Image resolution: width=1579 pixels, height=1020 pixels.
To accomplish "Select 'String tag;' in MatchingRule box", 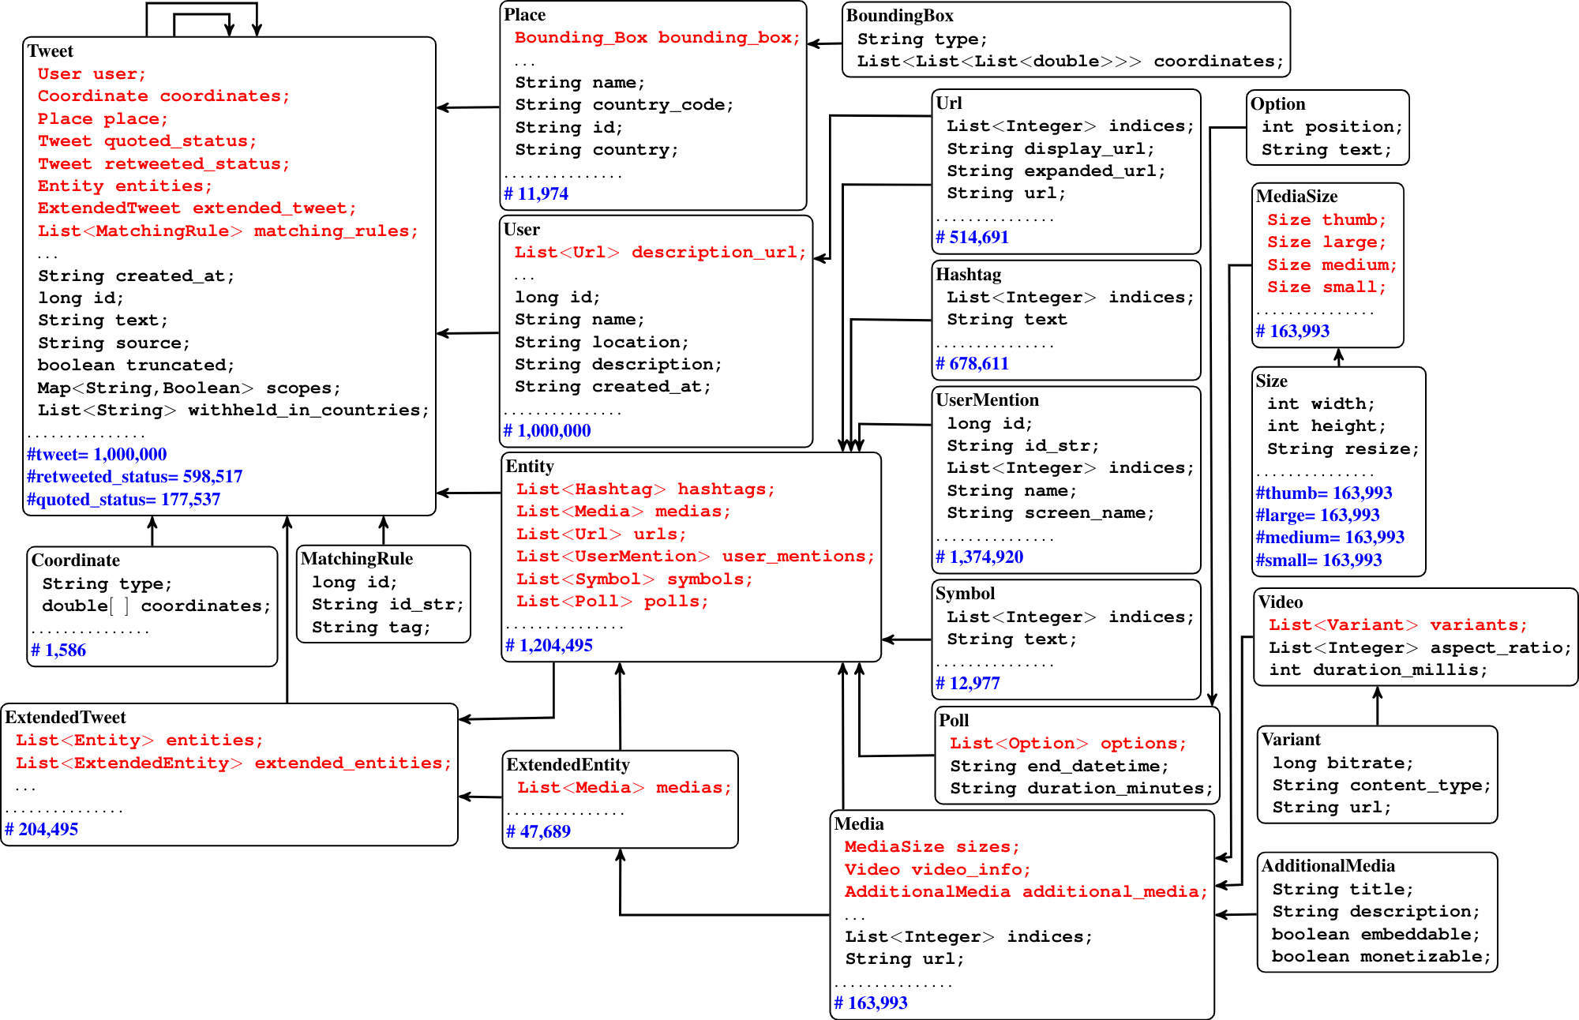I will pos(371,628).
